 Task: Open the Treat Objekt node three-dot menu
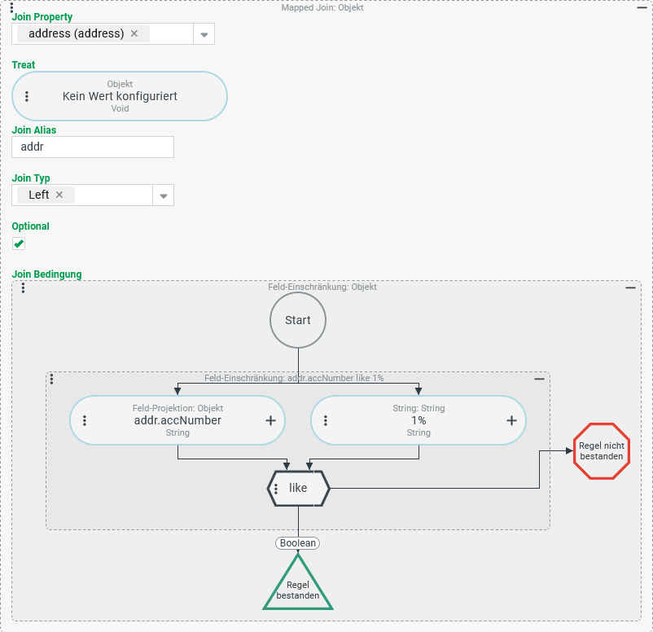27,96
